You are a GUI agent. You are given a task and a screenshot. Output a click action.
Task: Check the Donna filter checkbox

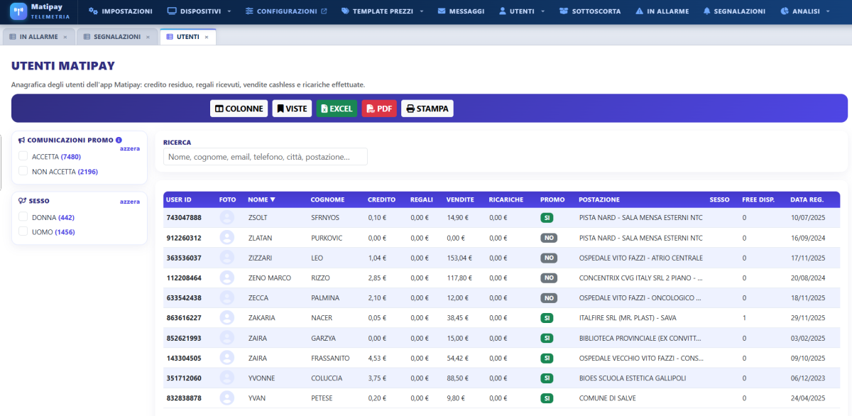[x=23, y=217]
